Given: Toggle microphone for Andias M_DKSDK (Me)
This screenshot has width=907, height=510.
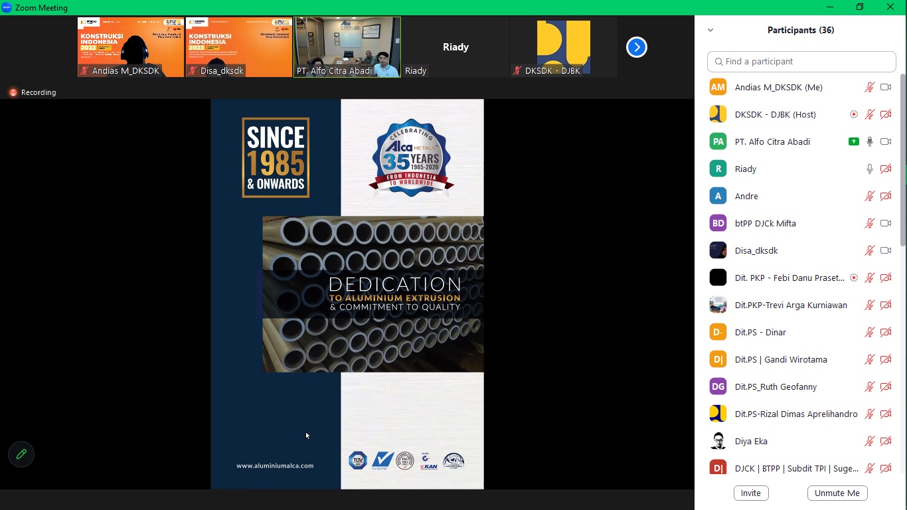Looking at the screenshot, I should coord(869,87).
